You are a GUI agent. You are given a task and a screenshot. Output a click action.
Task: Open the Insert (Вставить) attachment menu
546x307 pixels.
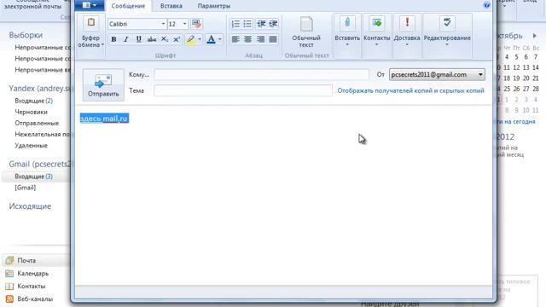pos(347,32)
